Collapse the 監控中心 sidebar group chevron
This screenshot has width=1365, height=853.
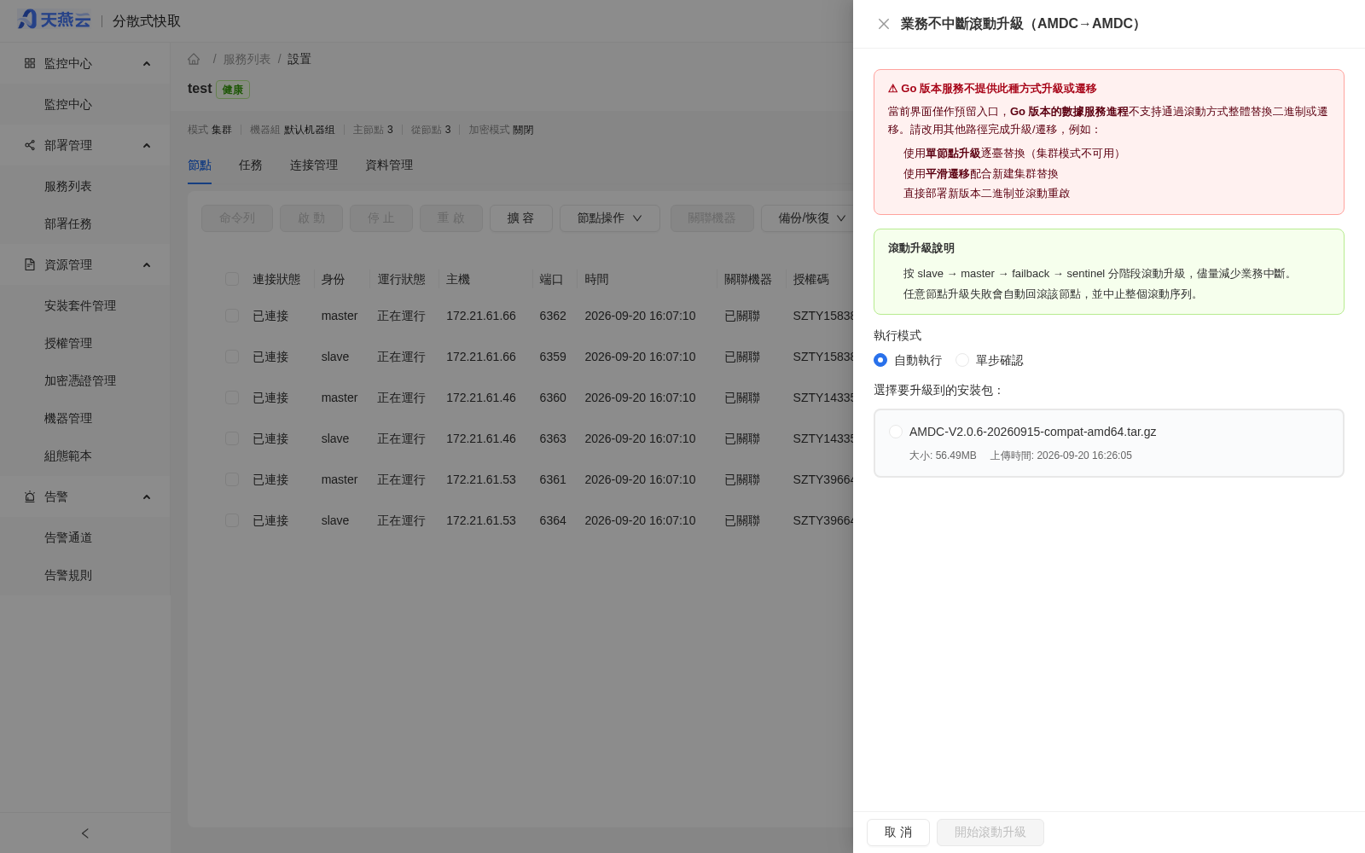click(x=147, y=63)
